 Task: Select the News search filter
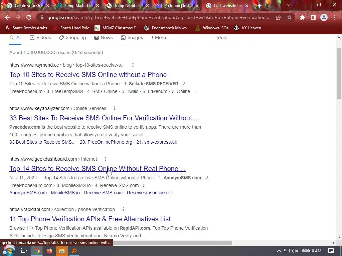(104, 38)
